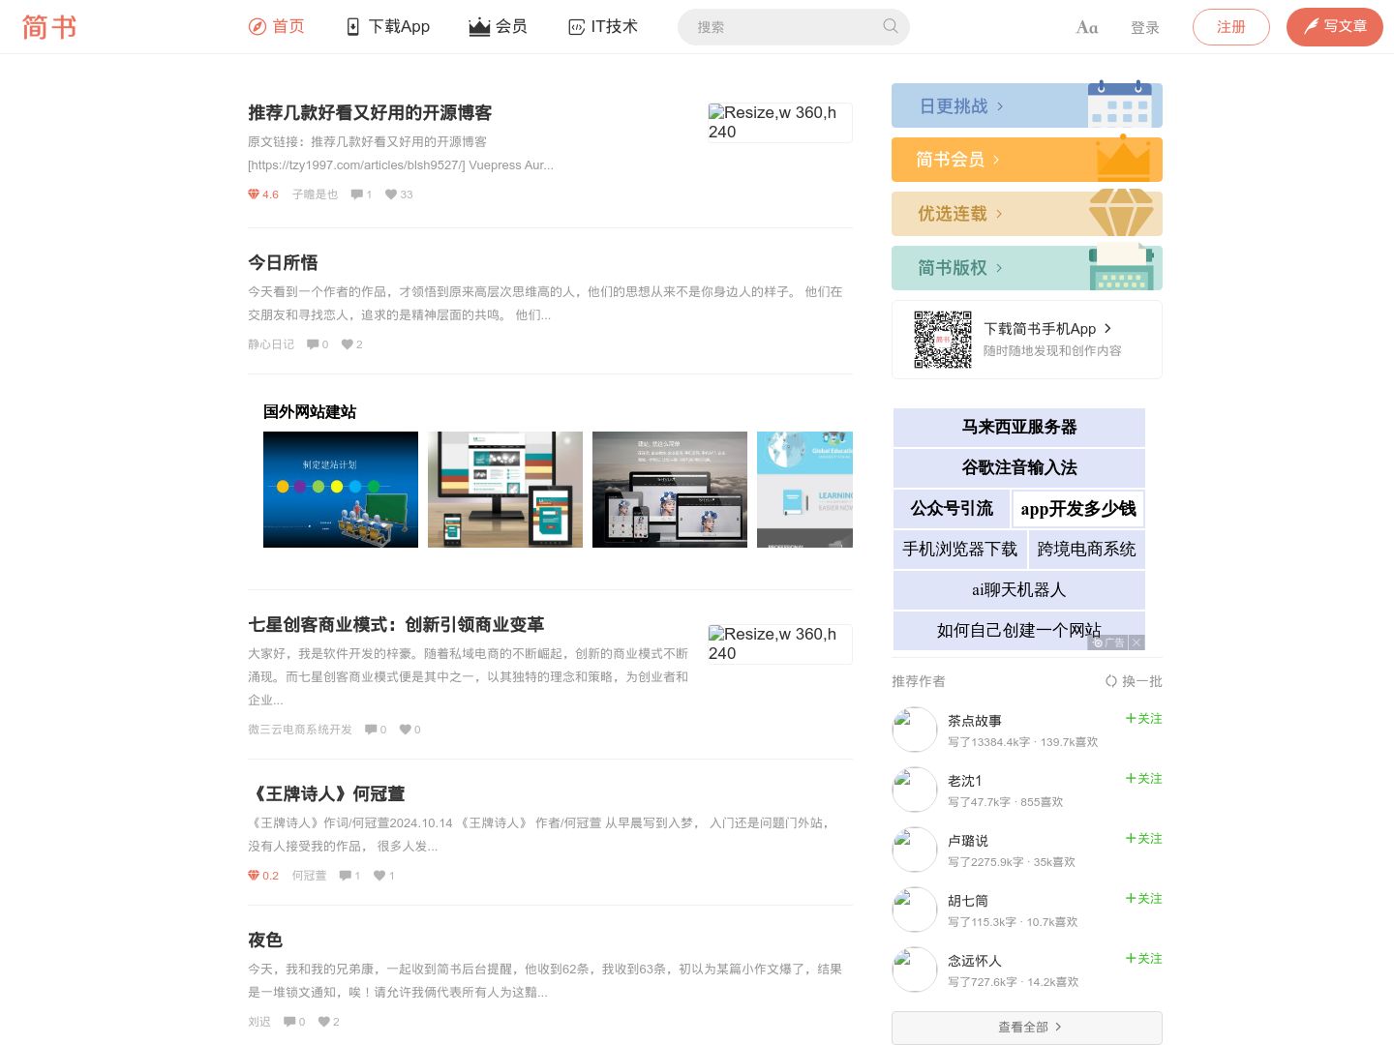Click the app download QR code
Viewport: 1394px width, 1045px height.
[x=943, y=339]
